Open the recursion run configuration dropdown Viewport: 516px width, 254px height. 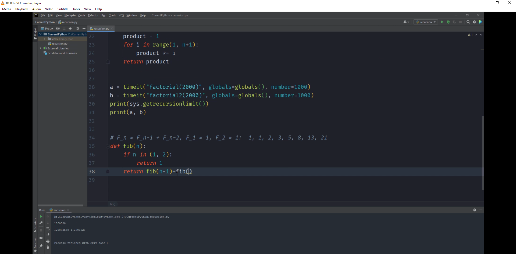pos(426,22)
